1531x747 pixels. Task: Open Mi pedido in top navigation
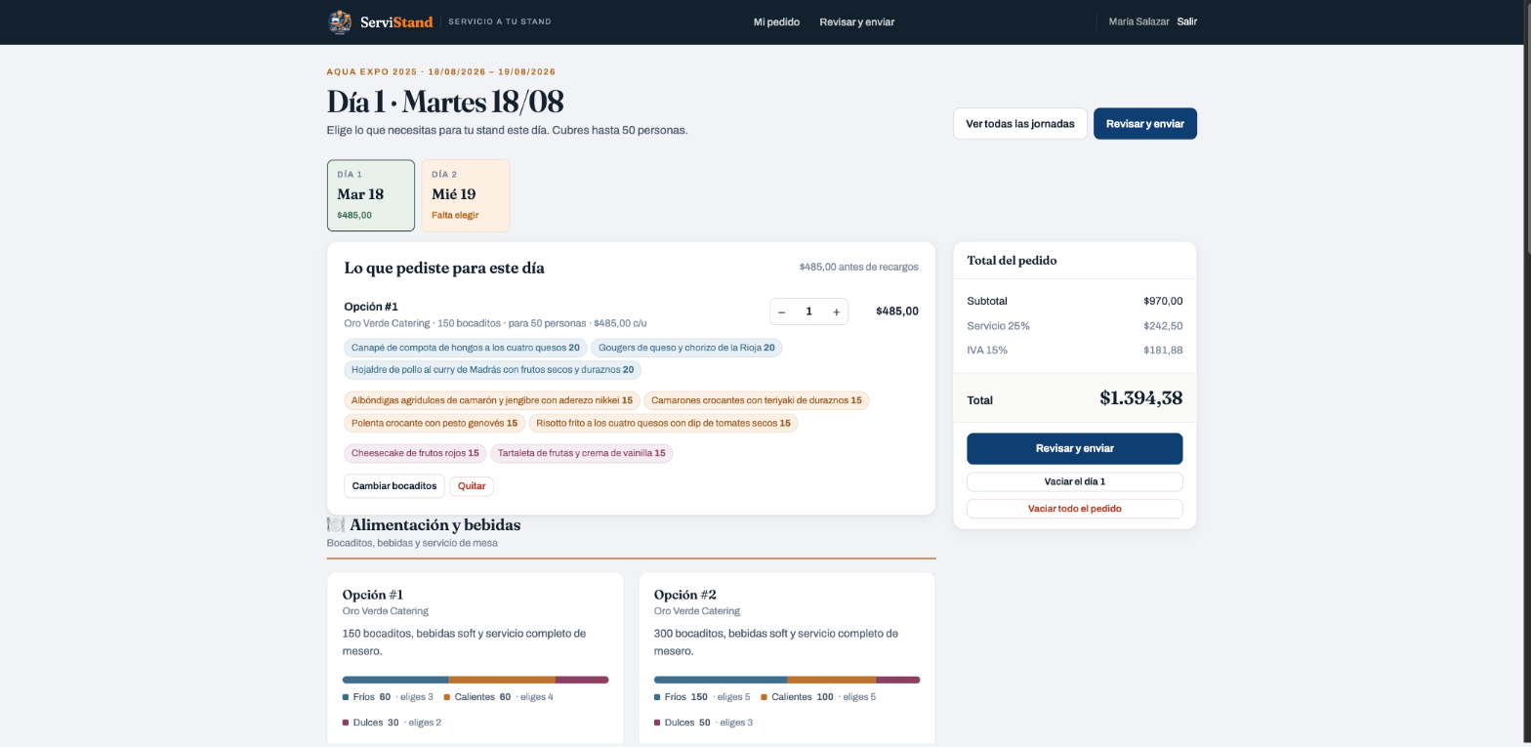776,21
